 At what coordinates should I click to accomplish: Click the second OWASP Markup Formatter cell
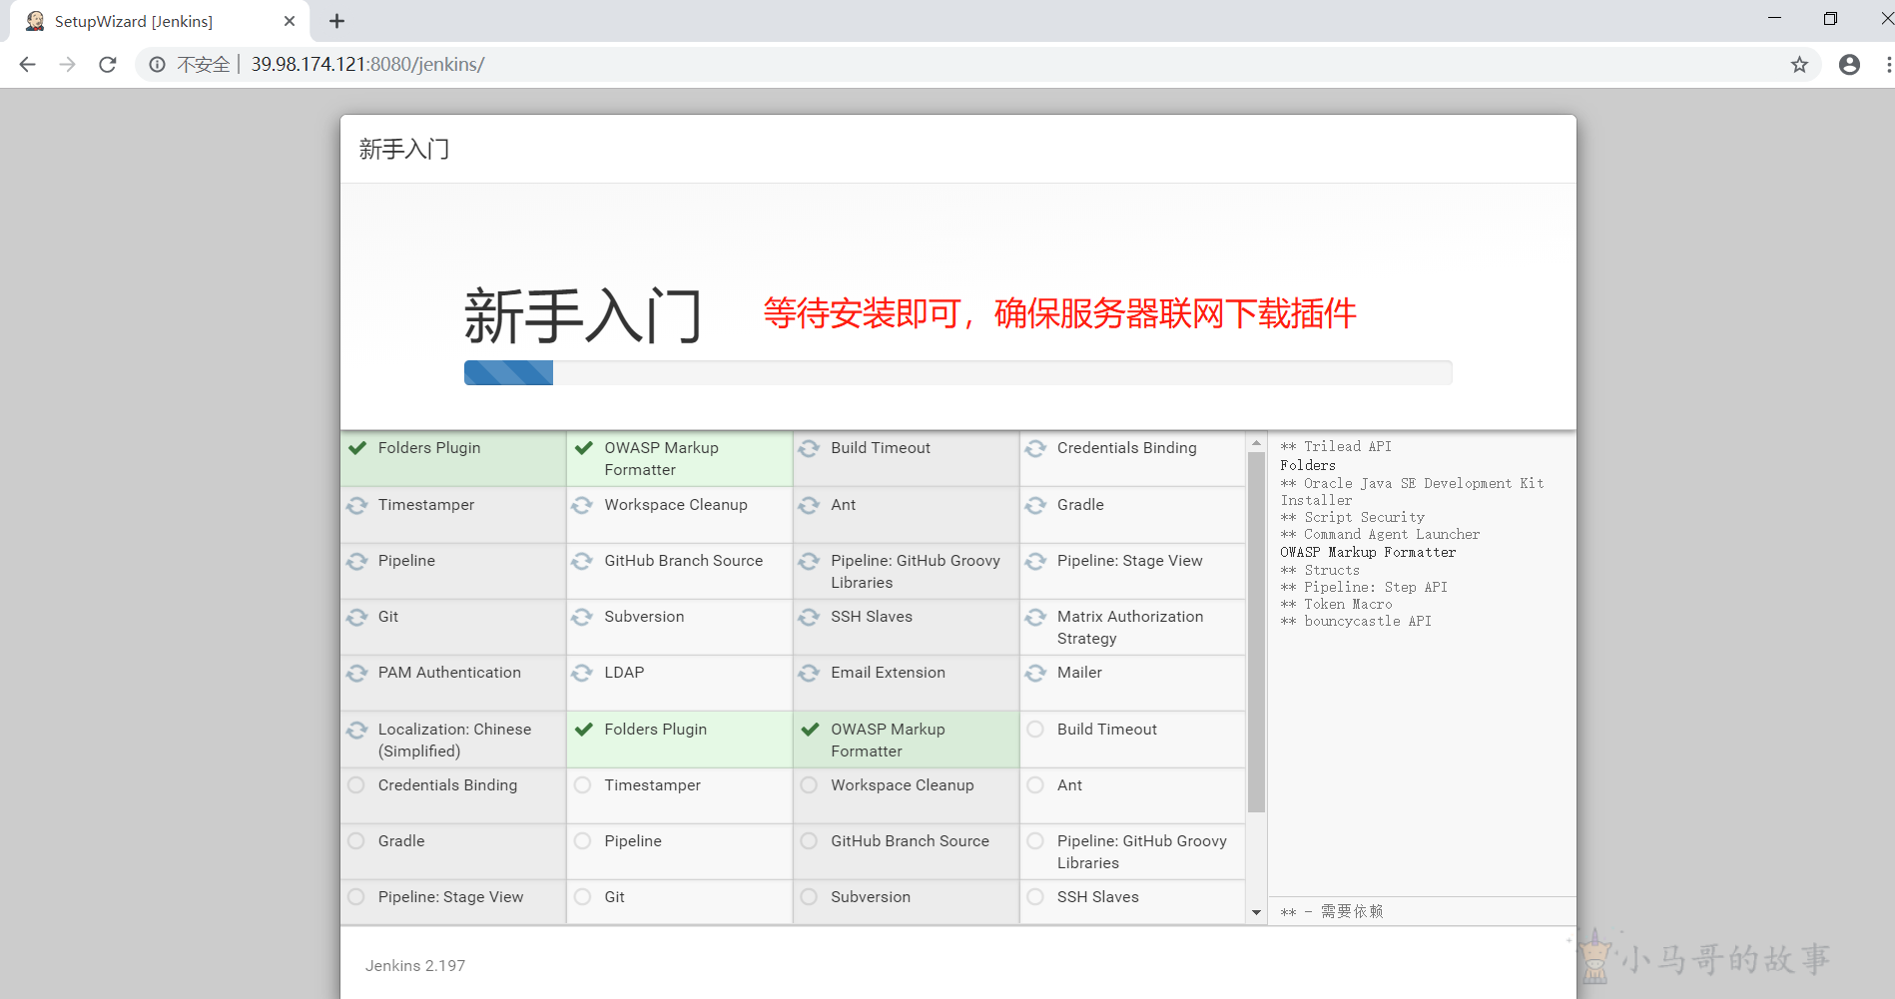906,740
